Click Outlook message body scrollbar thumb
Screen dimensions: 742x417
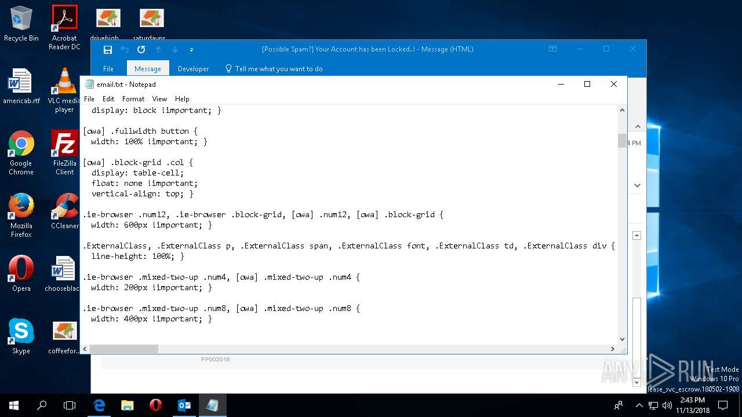tap(636, 337)
